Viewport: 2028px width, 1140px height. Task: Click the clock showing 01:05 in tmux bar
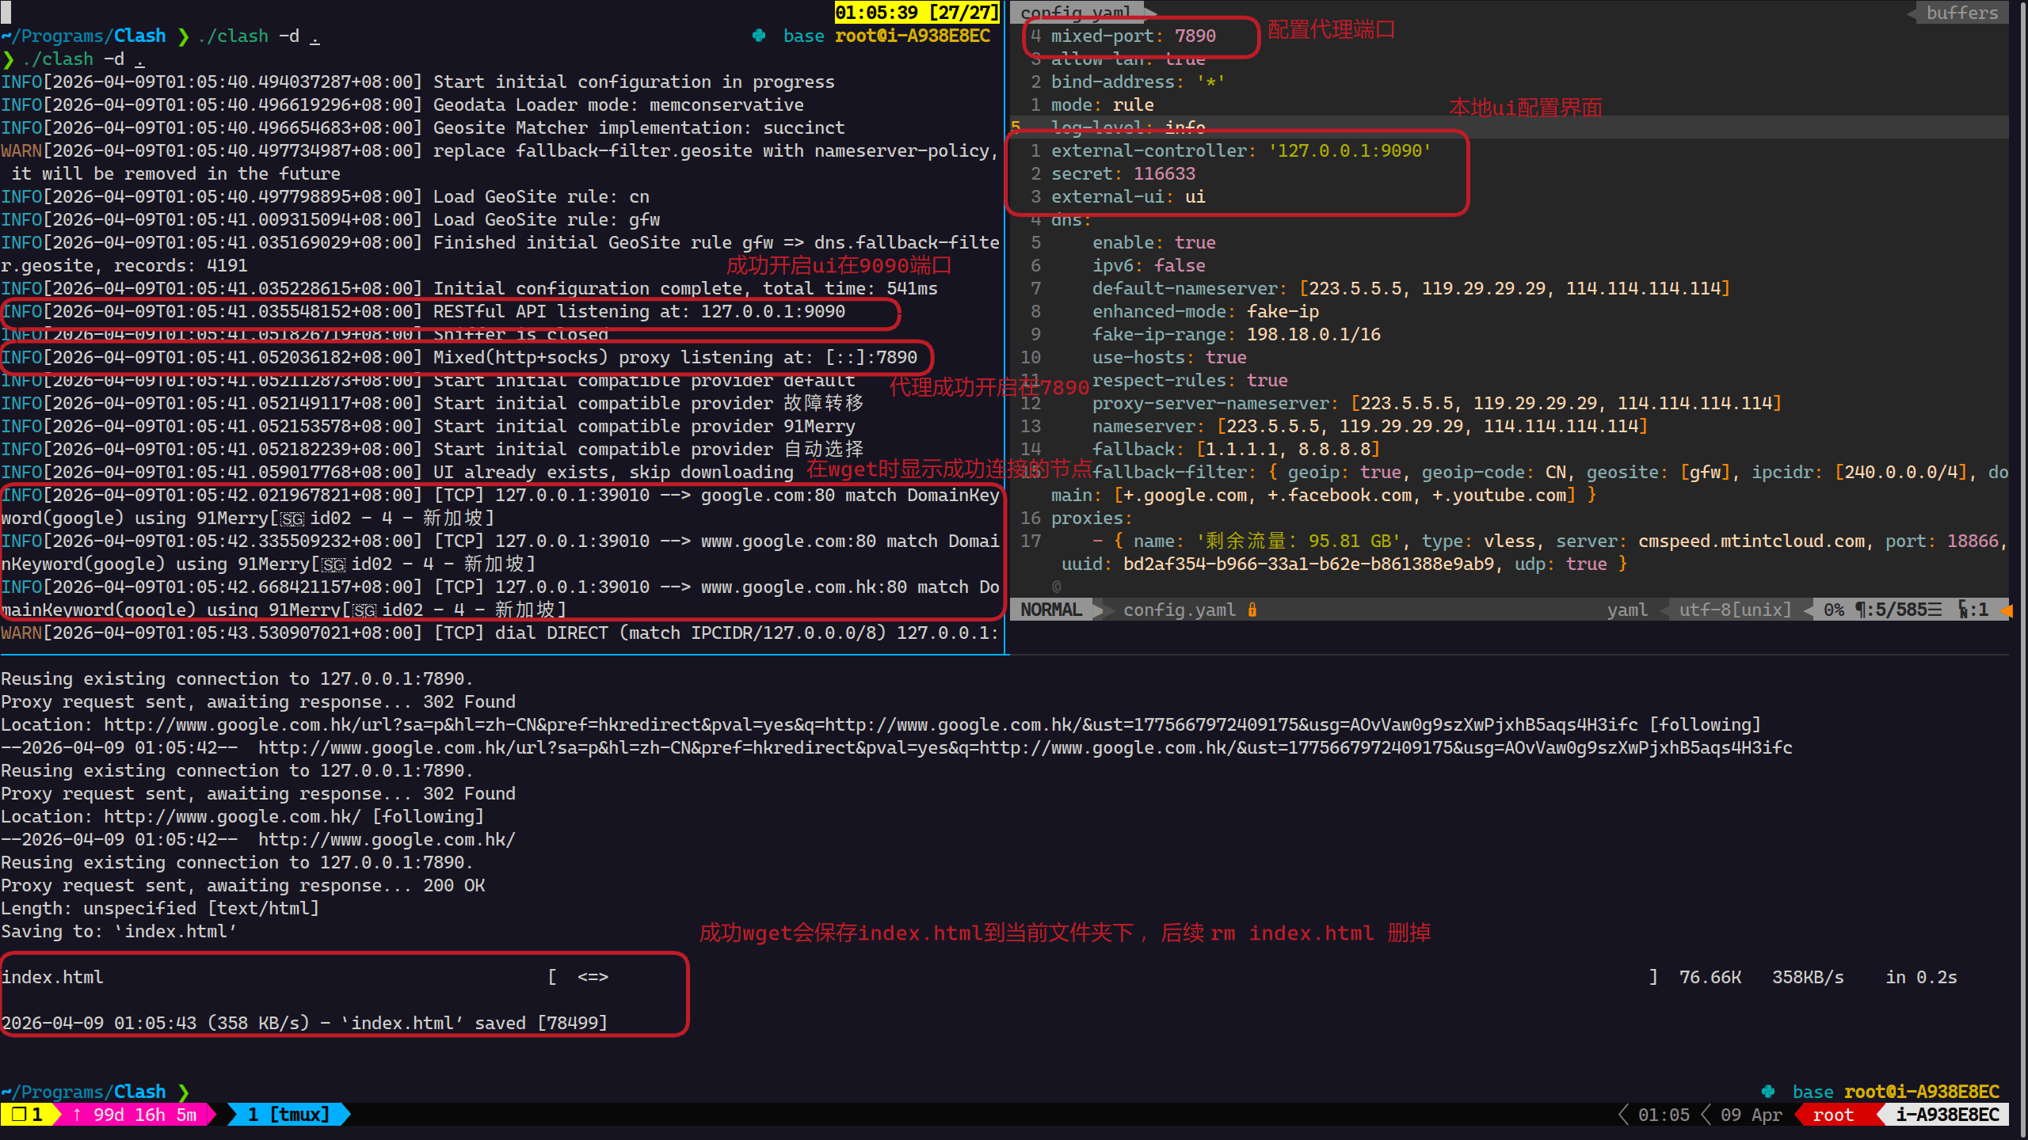1665,1114
